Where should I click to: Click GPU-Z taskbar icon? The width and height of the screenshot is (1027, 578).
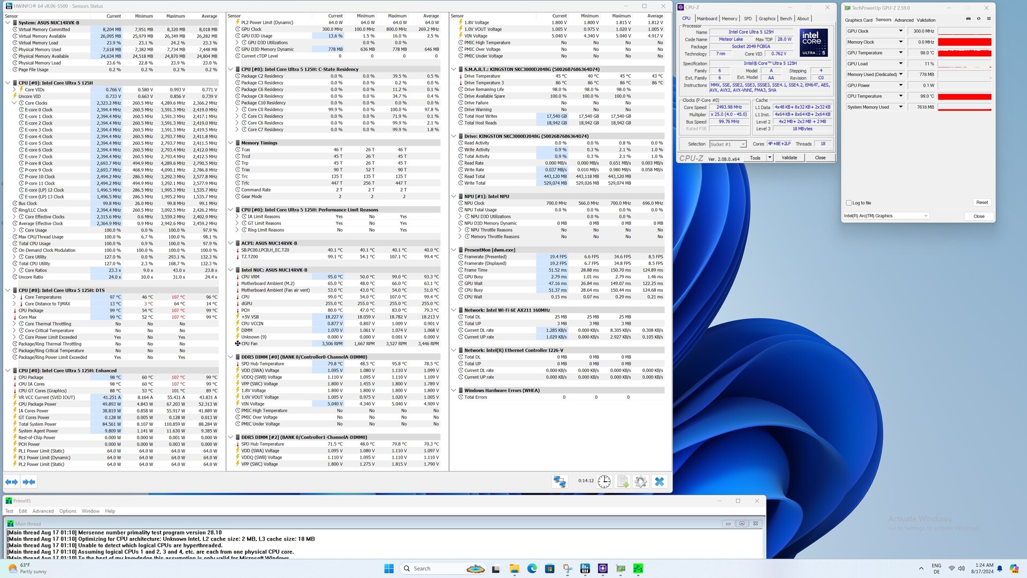620,568
